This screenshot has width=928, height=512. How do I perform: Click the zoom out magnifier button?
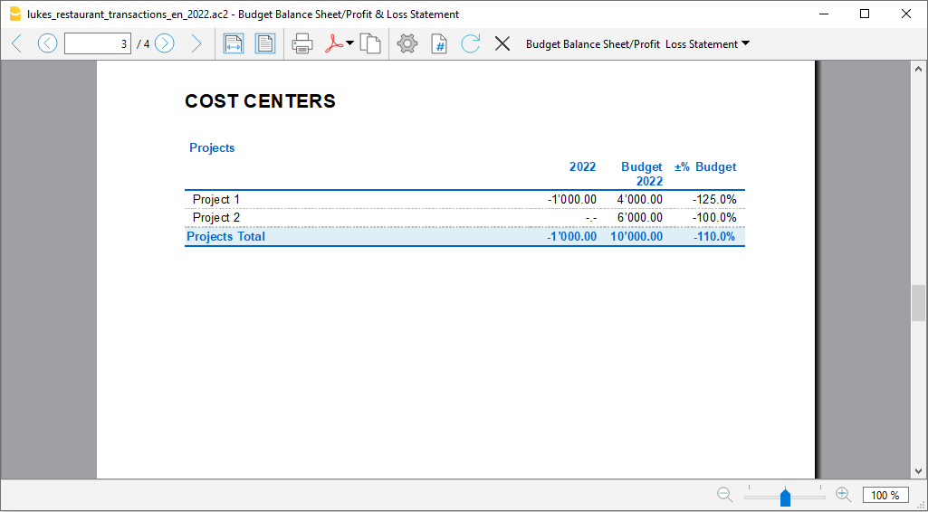point(724,495)
